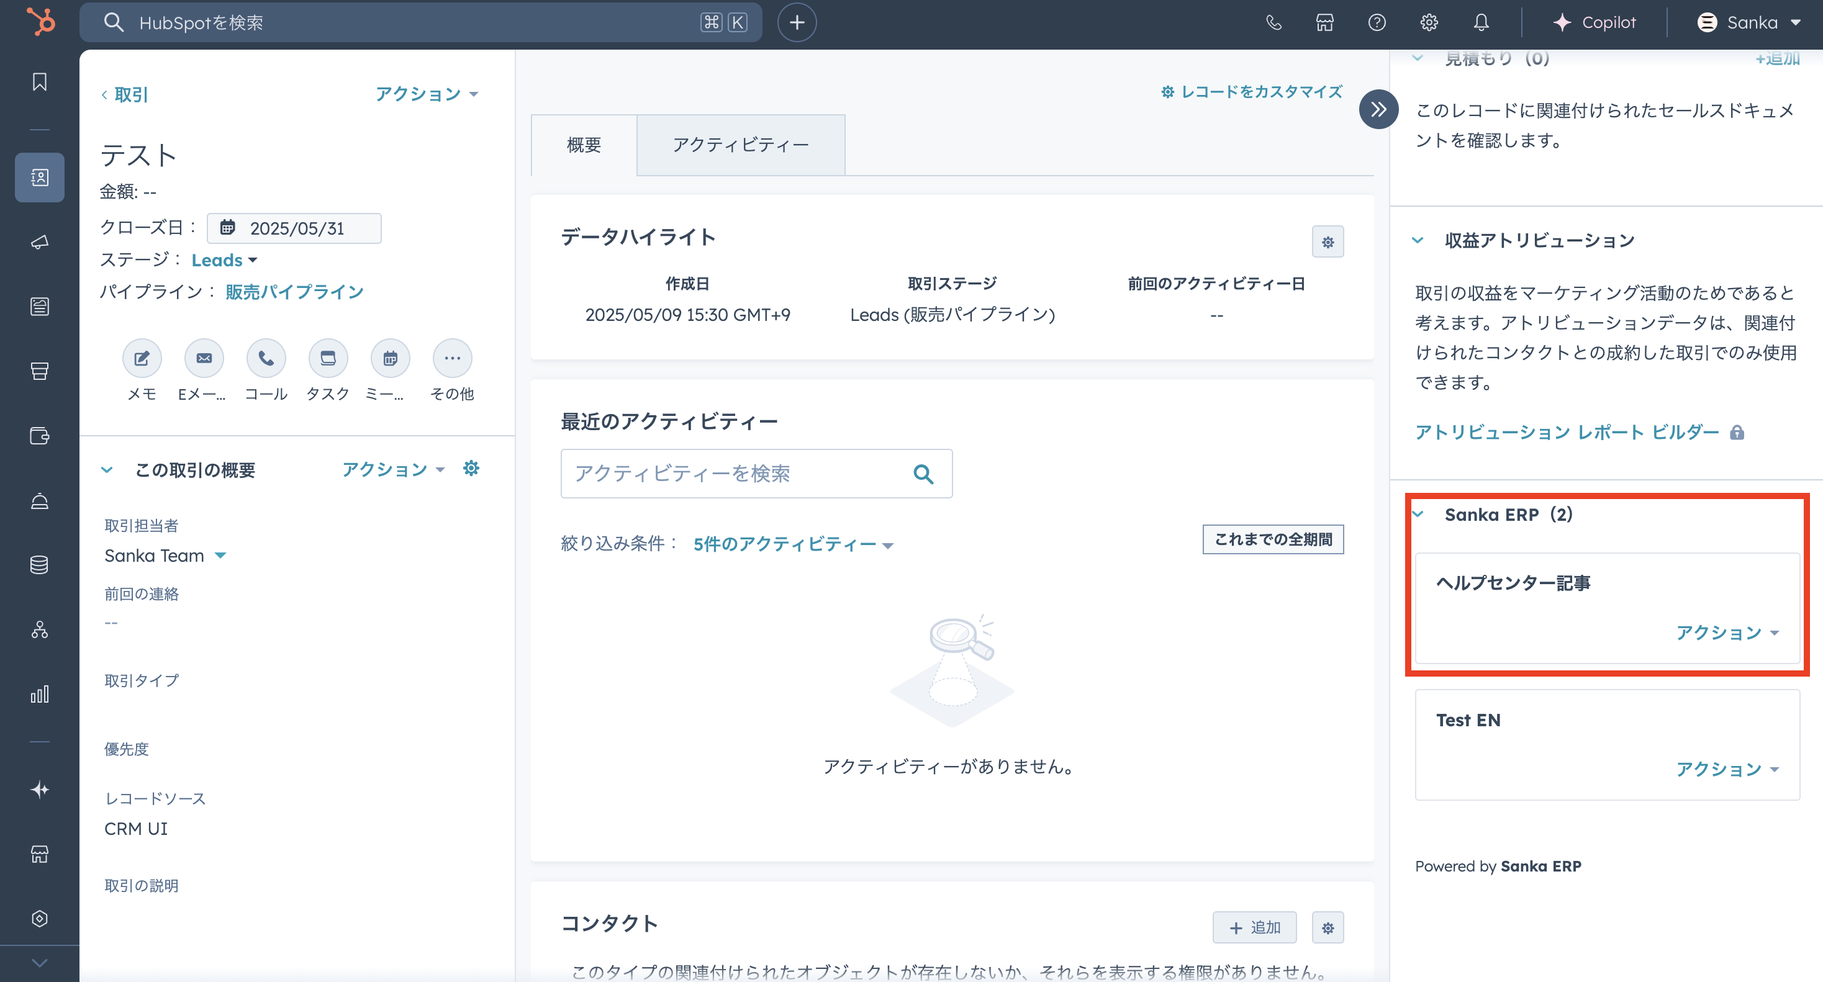The image size is (1823, 982).
Task: Open the help question mark icon
Action: coord(1377,22)
